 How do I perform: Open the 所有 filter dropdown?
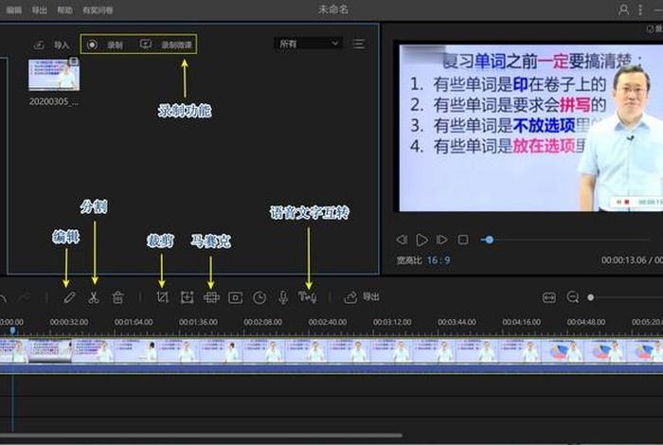pos(308,44)
